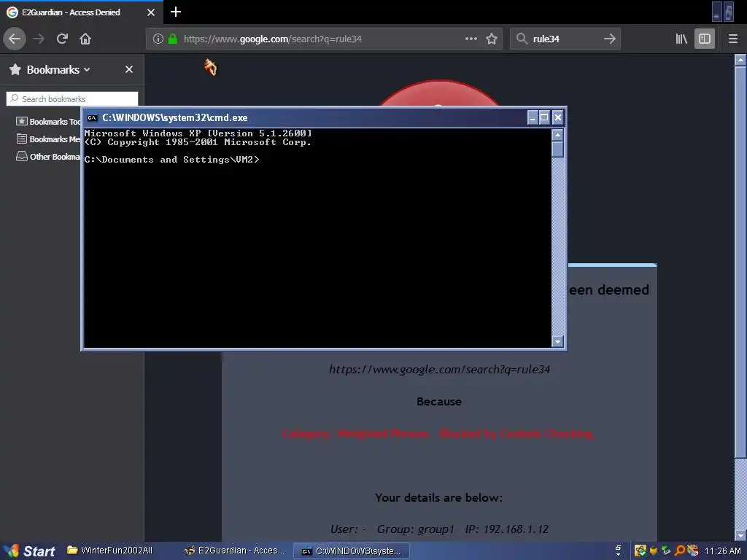The height and width of the screenshot is (560, 747).
Task: Click the IP: 192.168.1.12 text
Action: (507, 529)
